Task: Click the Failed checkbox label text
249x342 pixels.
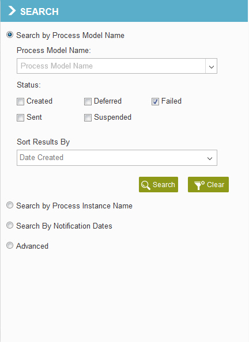Action: coord(171,101)
